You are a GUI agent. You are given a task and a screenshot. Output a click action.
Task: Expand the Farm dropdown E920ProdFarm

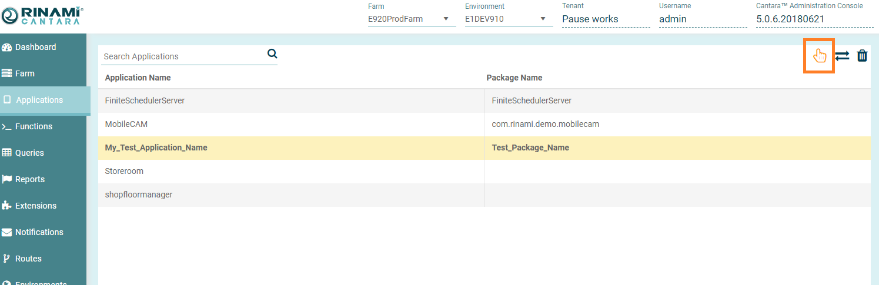pos(412,19)
